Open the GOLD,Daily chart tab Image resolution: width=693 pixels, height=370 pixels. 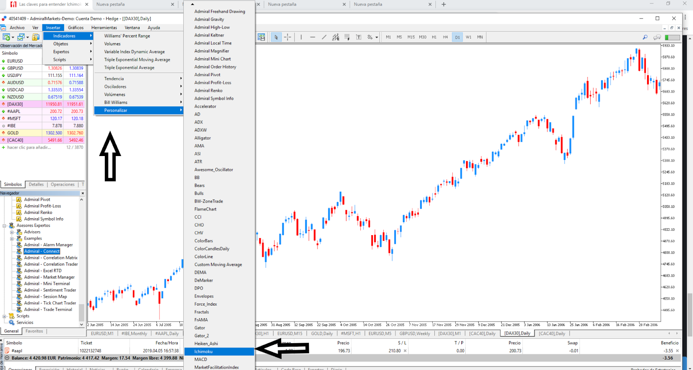click(x=322, y=333)
